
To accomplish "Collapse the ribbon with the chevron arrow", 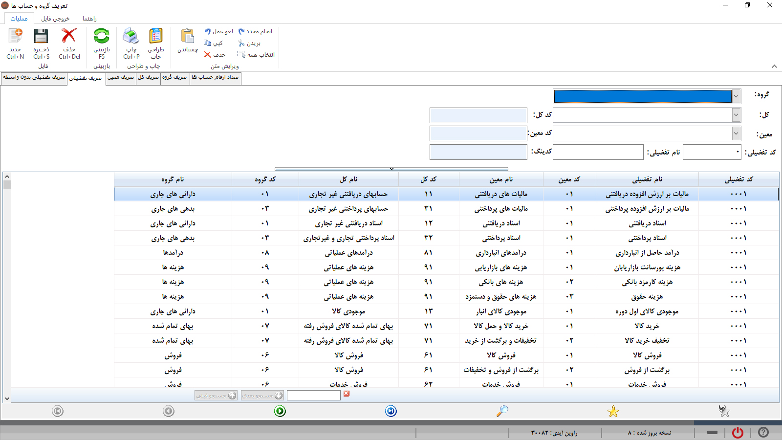I will click(775, 66).
